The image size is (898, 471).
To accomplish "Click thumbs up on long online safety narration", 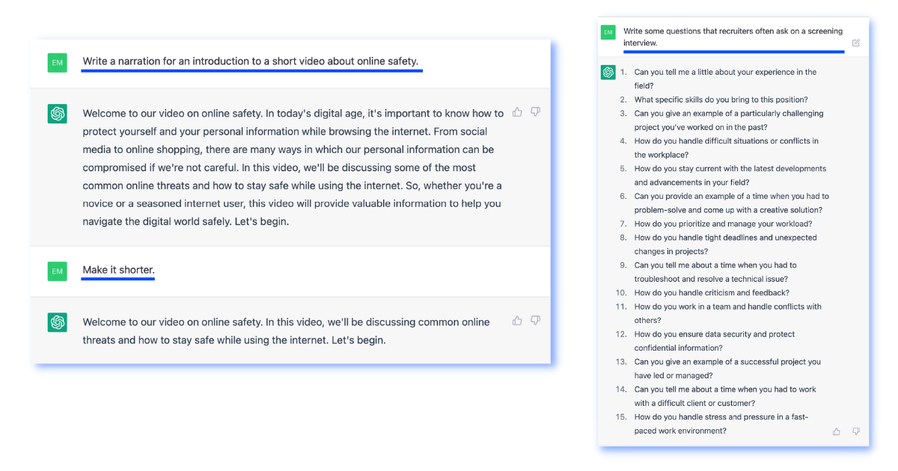I will [517, 112].
